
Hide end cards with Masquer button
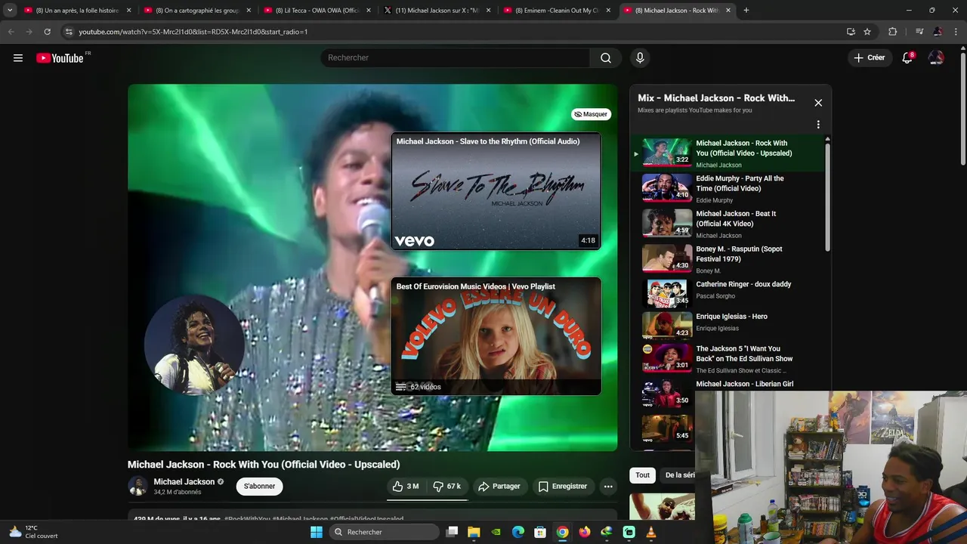[x=591, y=114]
